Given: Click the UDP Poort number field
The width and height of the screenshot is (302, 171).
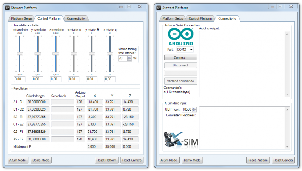Looking at the screenshot, I should click(186, 109).
